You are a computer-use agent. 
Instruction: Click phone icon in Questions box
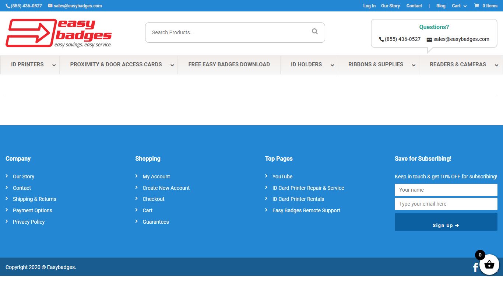pos(381,39)
